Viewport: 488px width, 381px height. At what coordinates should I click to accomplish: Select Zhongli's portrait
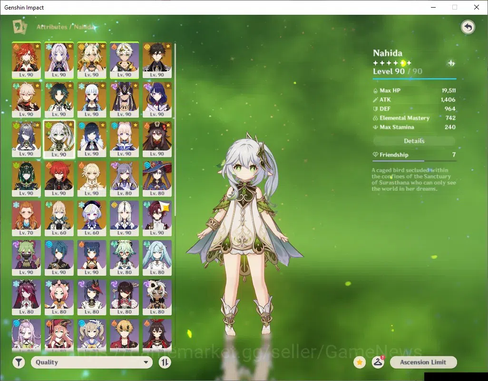[x=157, y=60]
